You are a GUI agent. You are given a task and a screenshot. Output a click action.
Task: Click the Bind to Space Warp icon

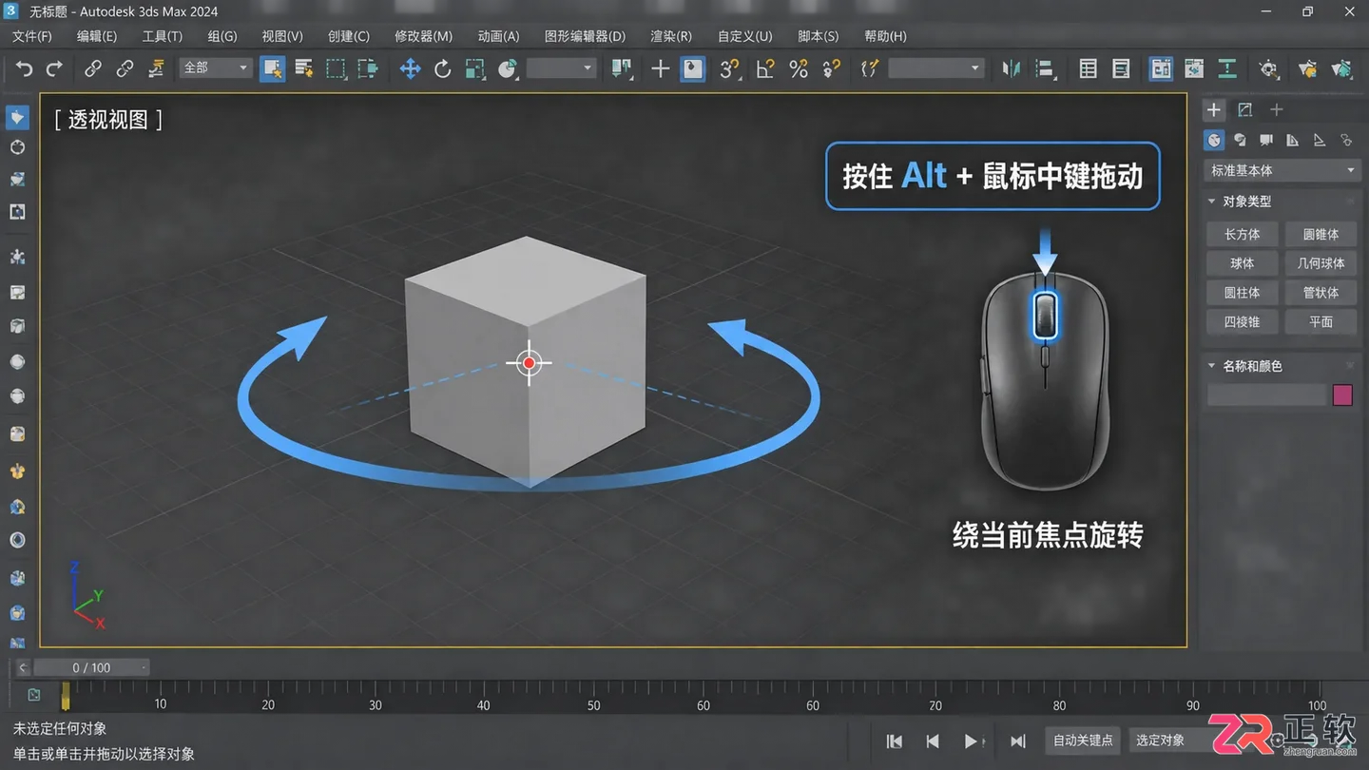point(157,68)
